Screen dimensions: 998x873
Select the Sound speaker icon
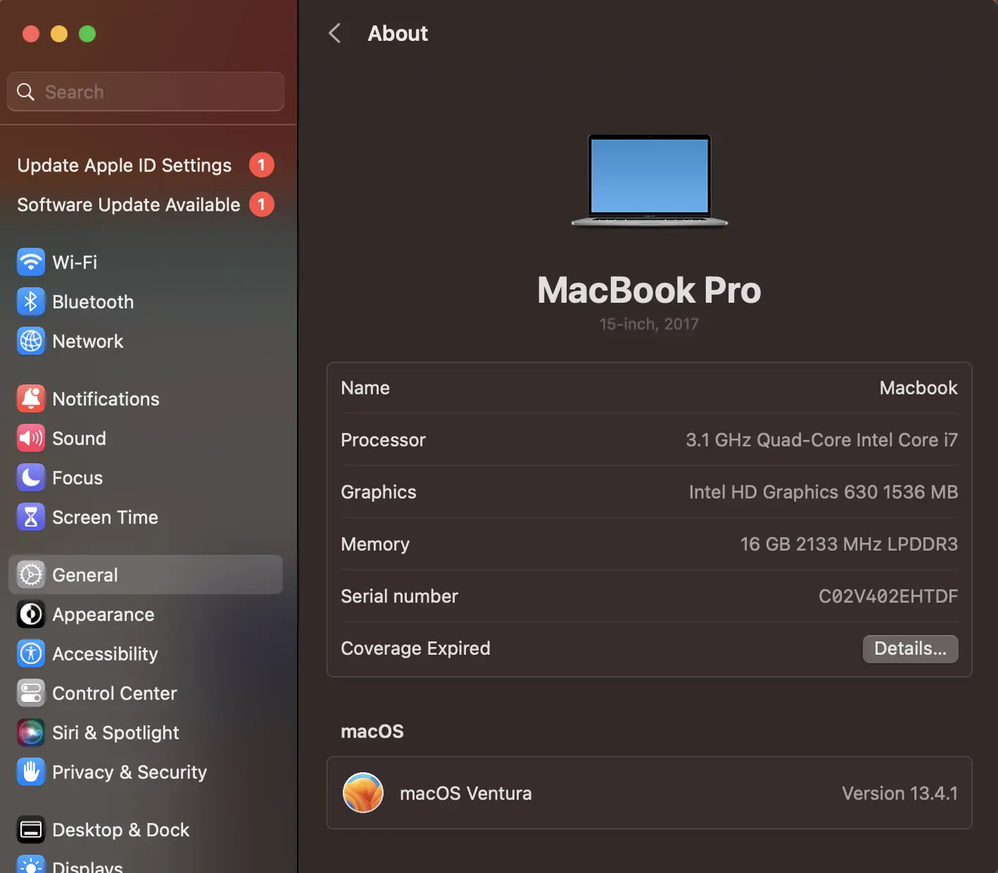click(x=30, y=438)
